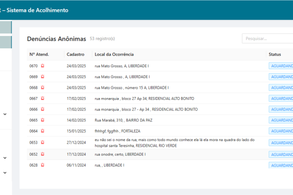The width and height of the screenshot is (293, 195).
Task: Click AGUARDANDO status badge for record 0670
Action: point(281,66)
